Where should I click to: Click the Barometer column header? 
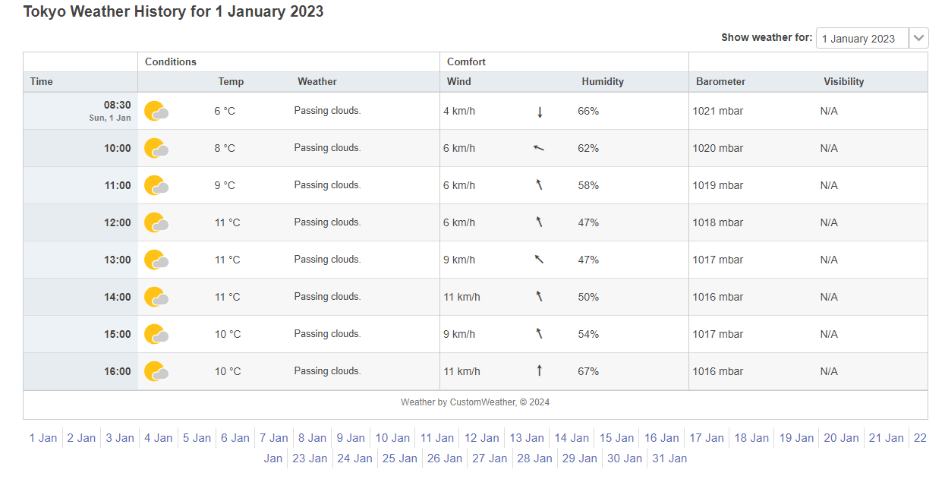pos(720,82)
